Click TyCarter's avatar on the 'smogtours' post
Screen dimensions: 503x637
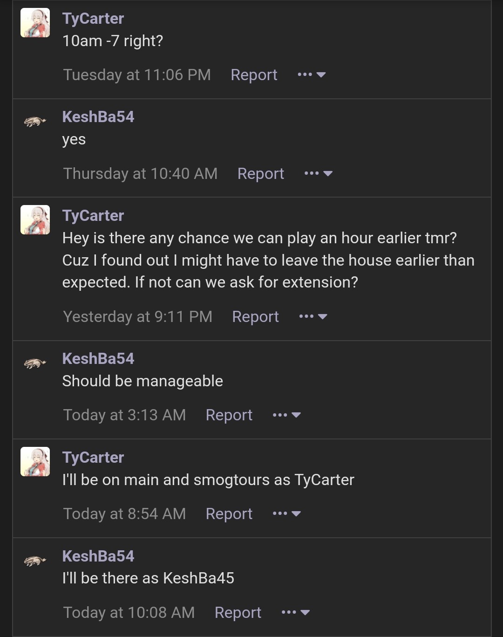35,462
